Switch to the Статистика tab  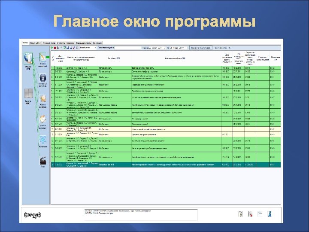click(61, 43)
